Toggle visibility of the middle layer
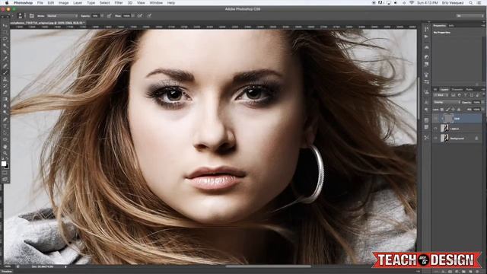This screenshot has height=274, width=487. 435,129
